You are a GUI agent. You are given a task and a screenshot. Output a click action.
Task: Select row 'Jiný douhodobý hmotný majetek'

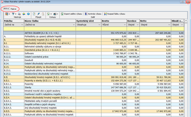click(94, 108)
